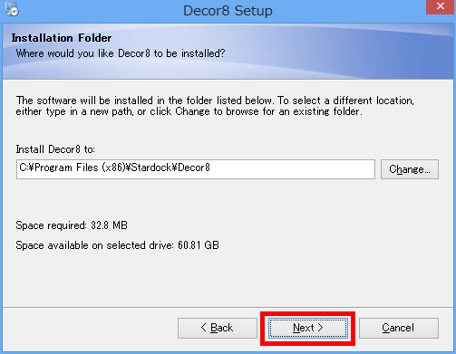Click the Program Files (x86) path segment
Screen dimensions: 456x354
pos(80,167)
